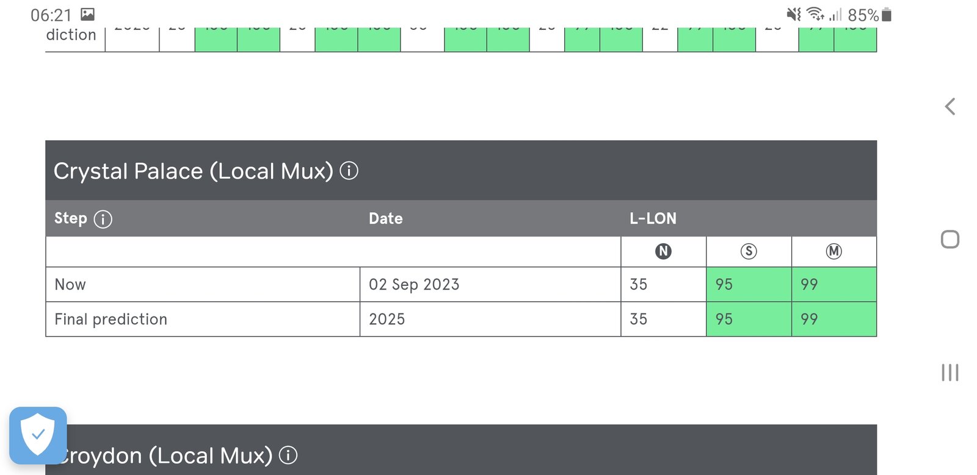This screenshot has width=977, height=475.
Task: Tap the muted sound status icon
Action: (793, 14)
